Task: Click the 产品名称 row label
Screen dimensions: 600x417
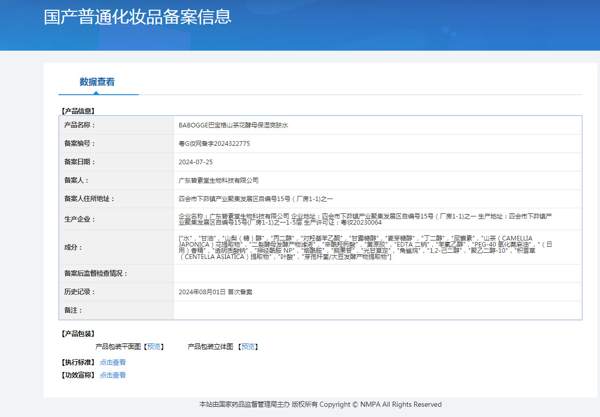Action: tap(79, 125)
